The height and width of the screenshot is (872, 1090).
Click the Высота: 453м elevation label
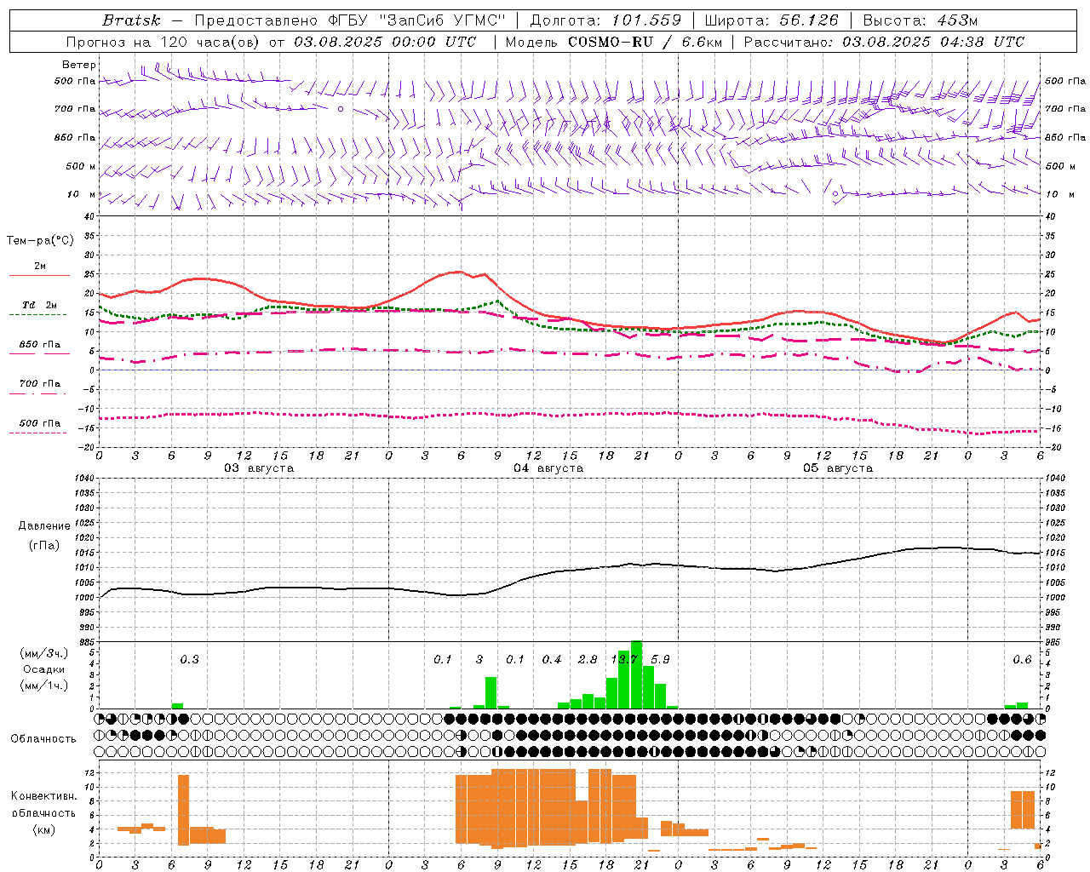click(921, 20)
